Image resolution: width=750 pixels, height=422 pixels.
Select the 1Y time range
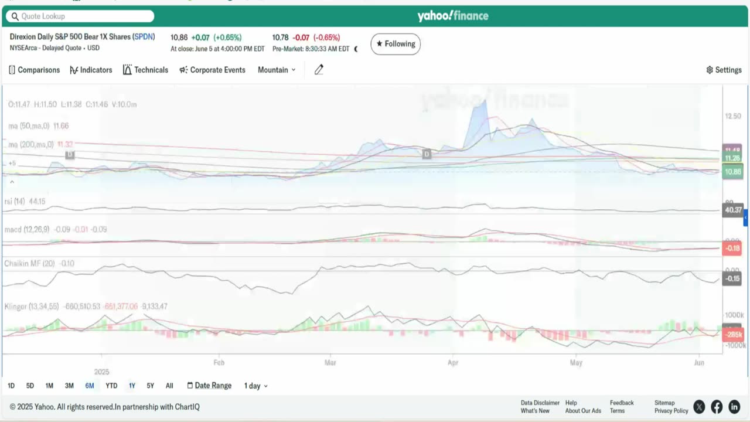tap(132, 386)
